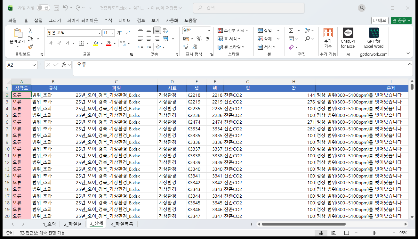Select cell E2 with K2218
Image resolution: width=418 pixels, height=239 pixels.
tap(197, 95)
